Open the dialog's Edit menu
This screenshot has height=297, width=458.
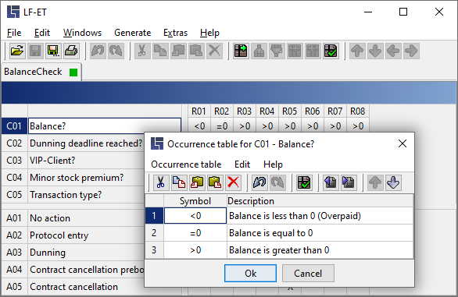[242, 164]
